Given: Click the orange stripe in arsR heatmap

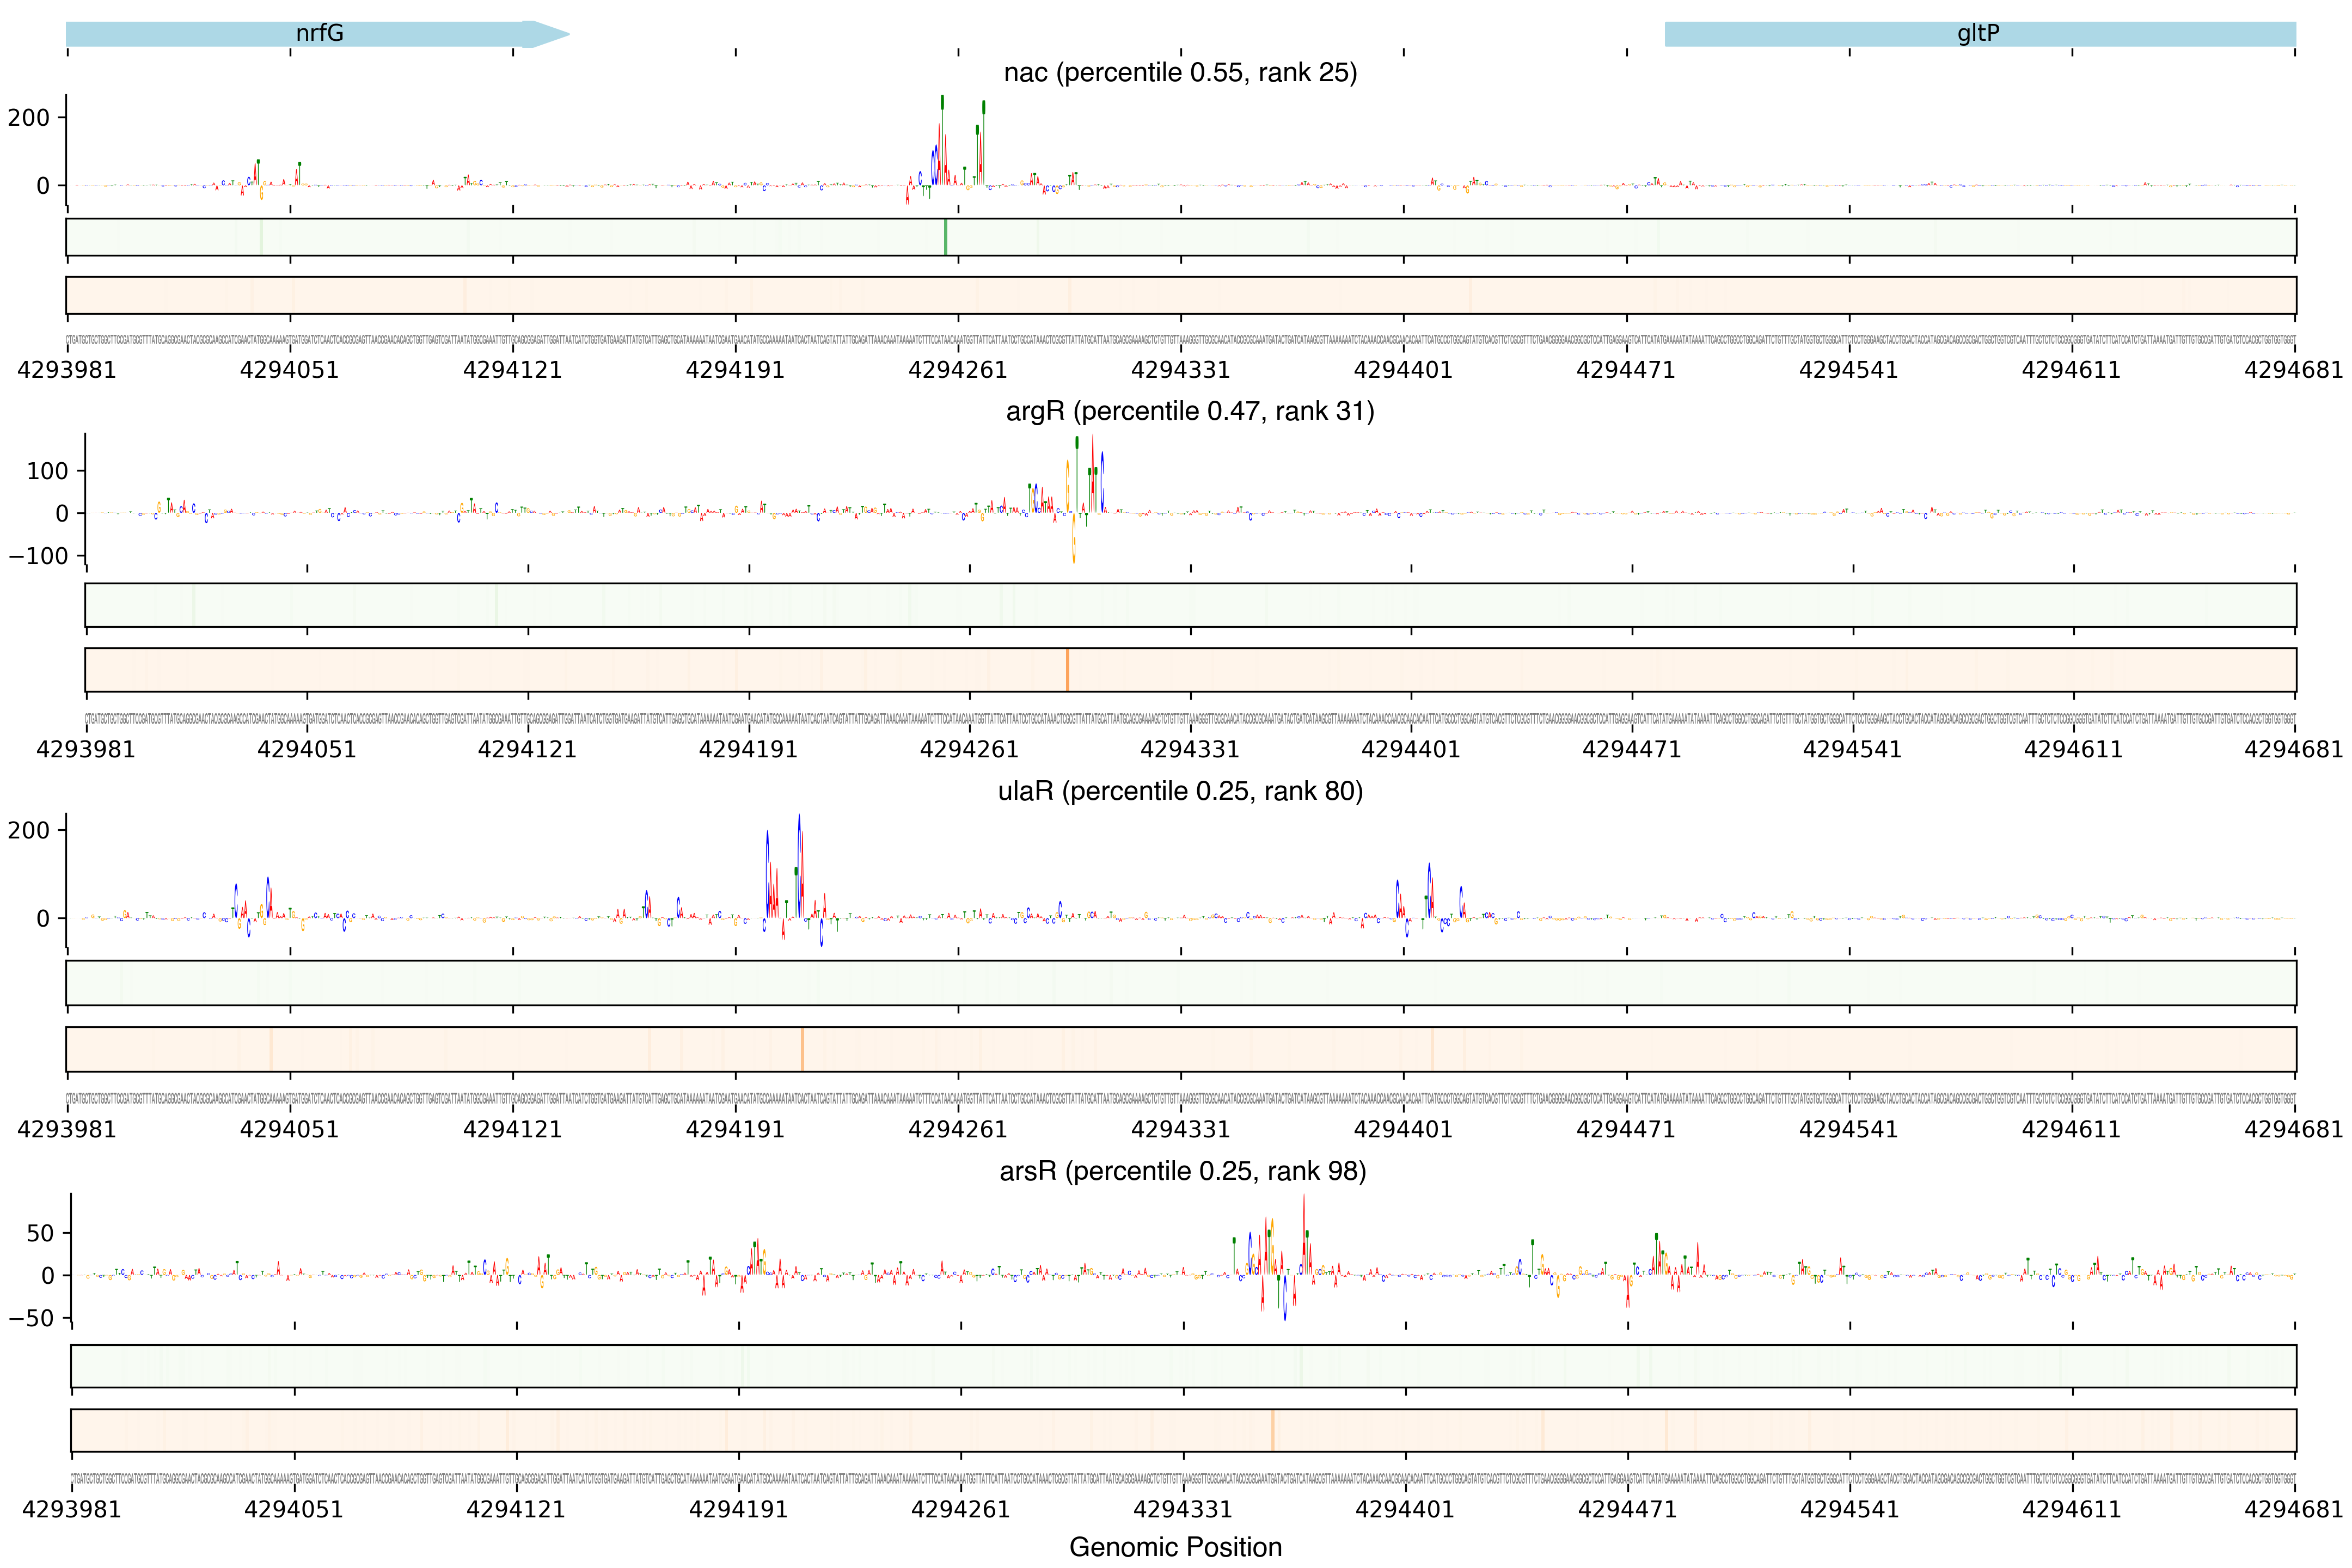Looking at the screenshot, I should [1272, 1430].
